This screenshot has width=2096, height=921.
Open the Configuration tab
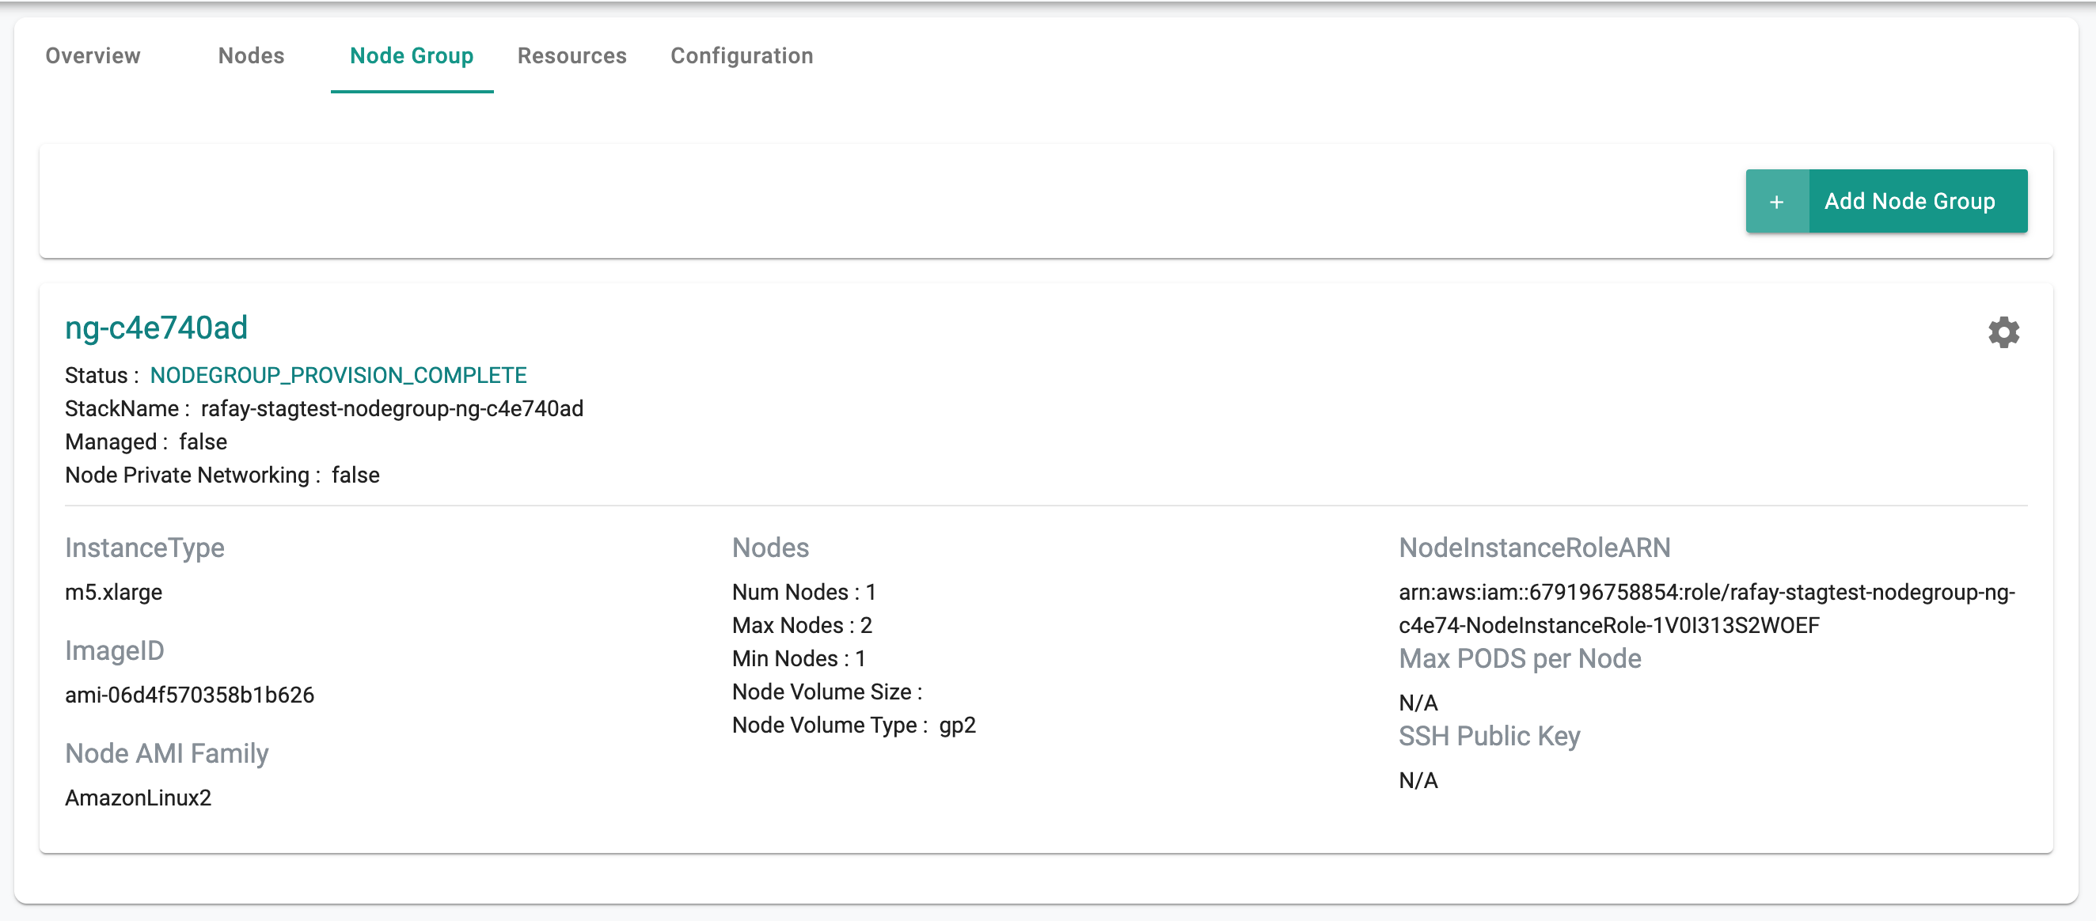click(x=741, y=55)
